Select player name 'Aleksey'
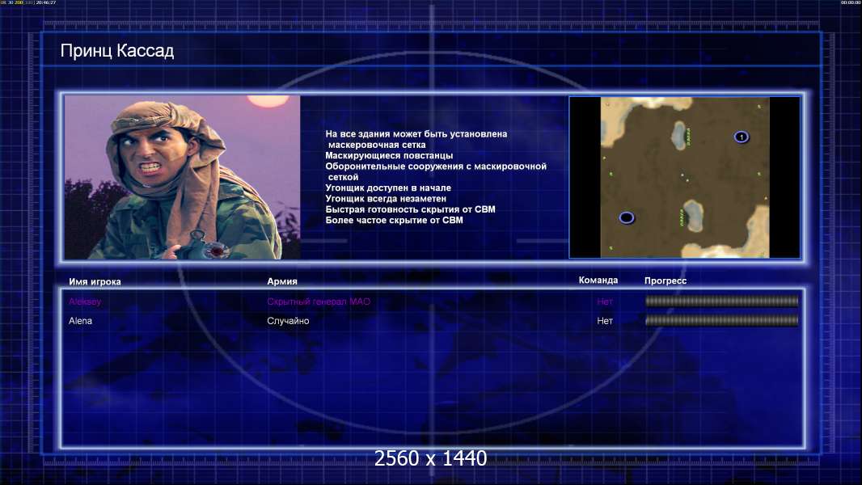Viewport: 862px width, 485px height. coord(85,301)
